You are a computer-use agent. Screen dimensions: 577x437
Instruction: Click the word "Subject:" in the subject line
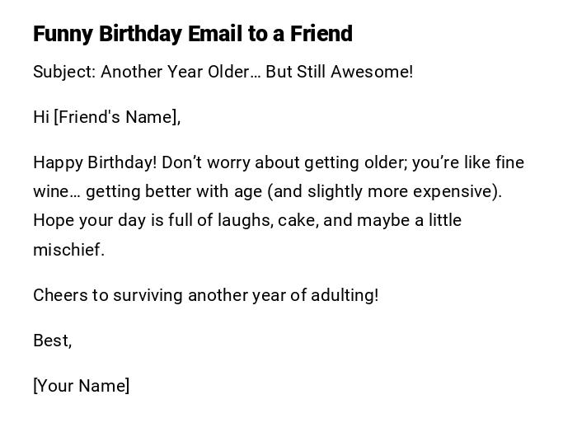64,72
